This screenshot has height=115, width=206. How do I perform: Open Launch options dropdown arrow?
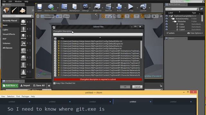149,8
